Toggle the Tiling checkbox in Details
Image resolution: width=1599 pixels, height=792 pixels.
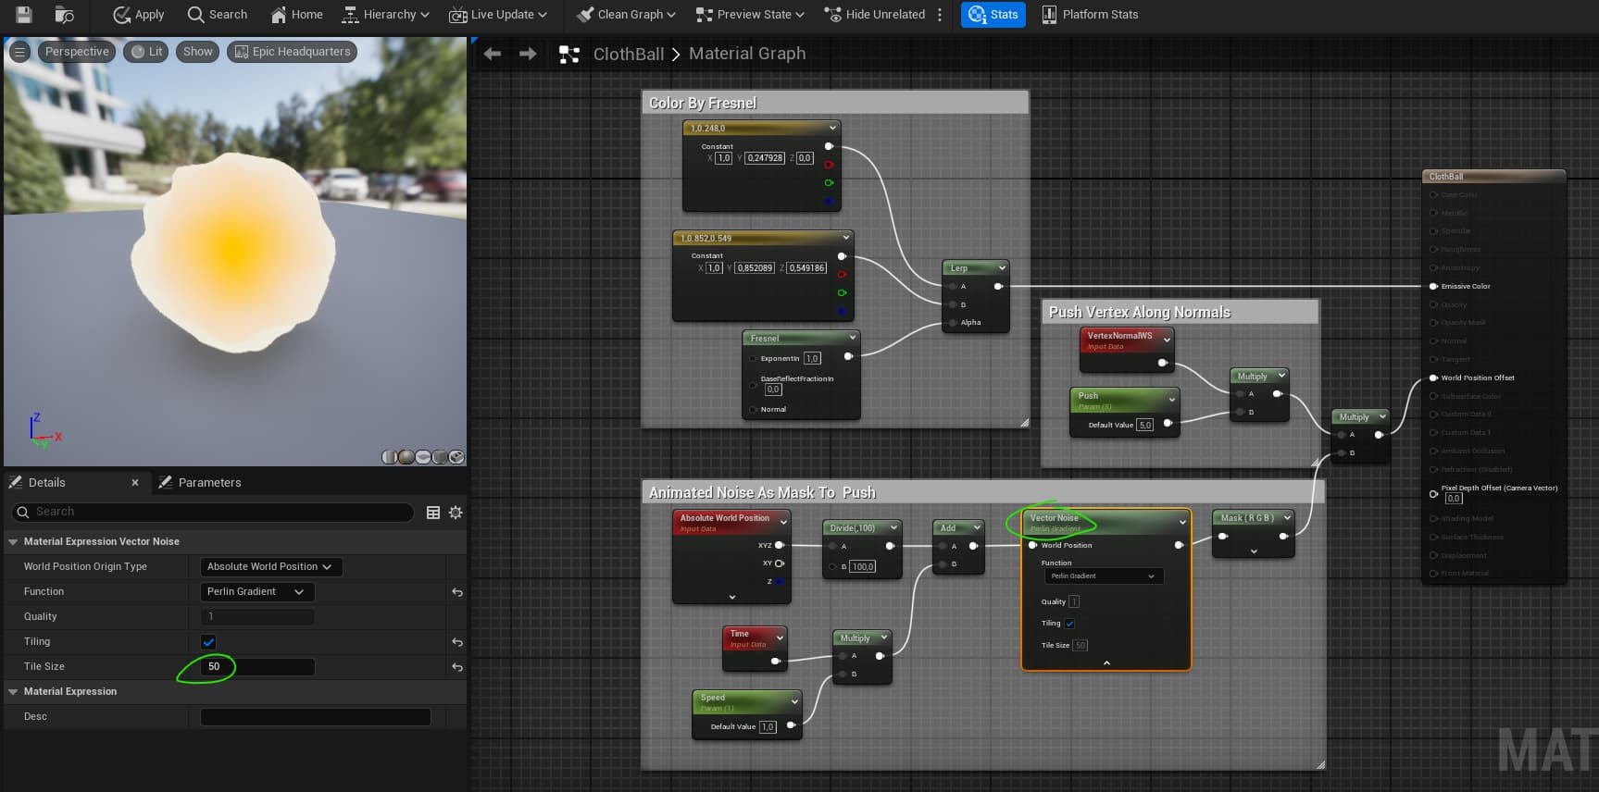pyautogui.click(x=208, y=642)
